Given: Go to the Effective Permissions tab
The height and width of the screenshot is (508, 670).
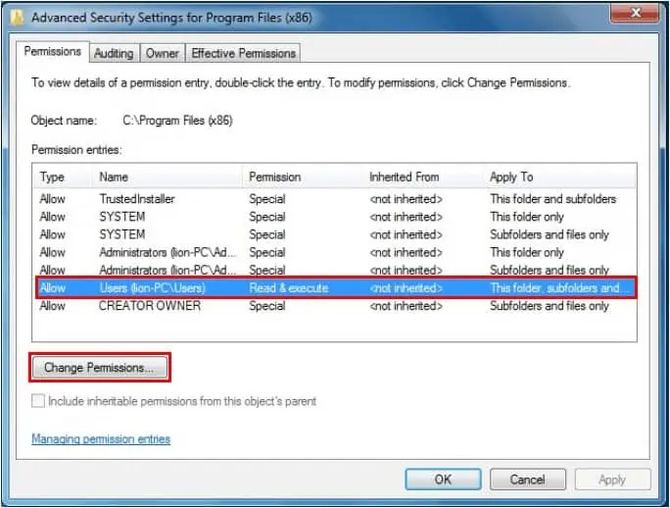Looking at the screenshot, I should pyautogui.click(x=243, y=53).
